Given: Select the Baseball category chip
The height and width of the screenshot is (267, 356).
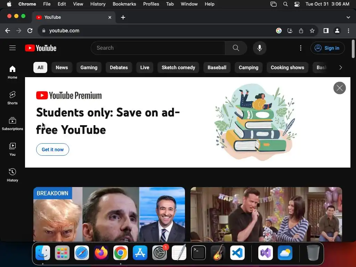Looking at the screenshot, I should tap(217, 67).
